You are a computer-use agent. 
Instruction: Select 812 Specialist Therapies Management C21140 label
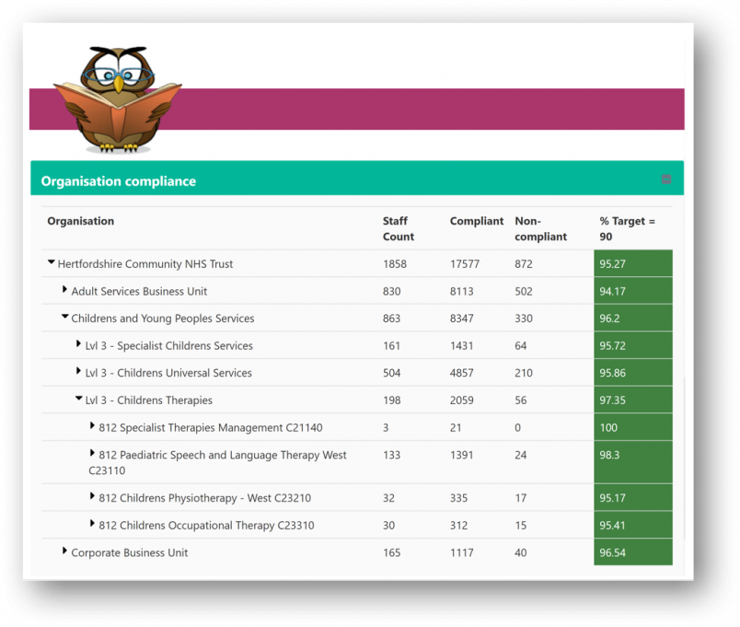pos(211,428)
